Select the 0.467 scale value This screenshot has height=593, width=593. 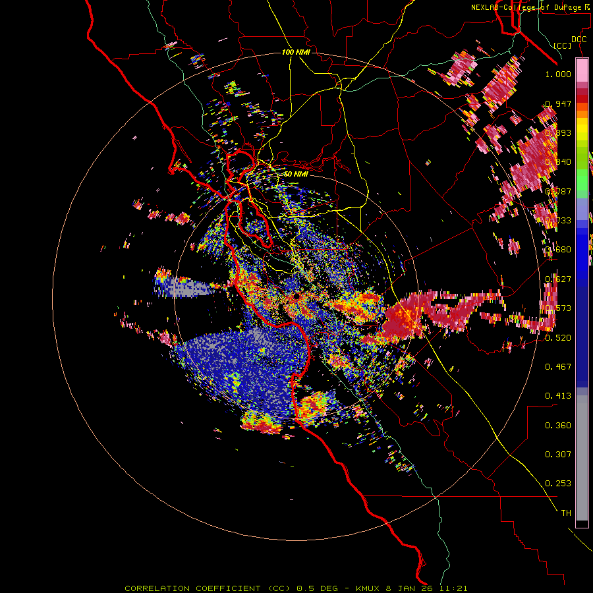tap(558, 366)
